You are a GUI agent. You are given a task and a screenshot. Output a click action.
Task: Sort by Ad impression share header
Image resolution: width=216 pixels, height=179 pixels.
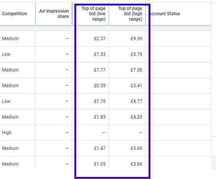pyautogui.click(x=54, y=14)
